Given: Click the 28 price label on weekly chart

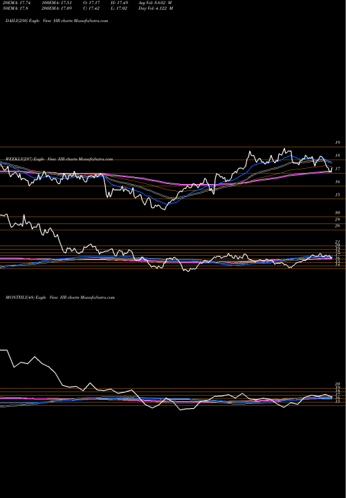Looking at the screenshot, I should (338, 219).
